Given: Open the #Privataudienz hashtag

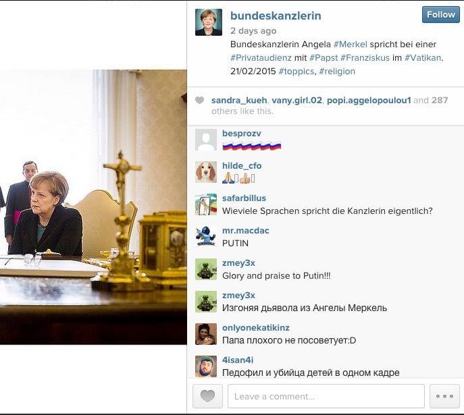Looking at the screenshot, I should click(261, 57).
